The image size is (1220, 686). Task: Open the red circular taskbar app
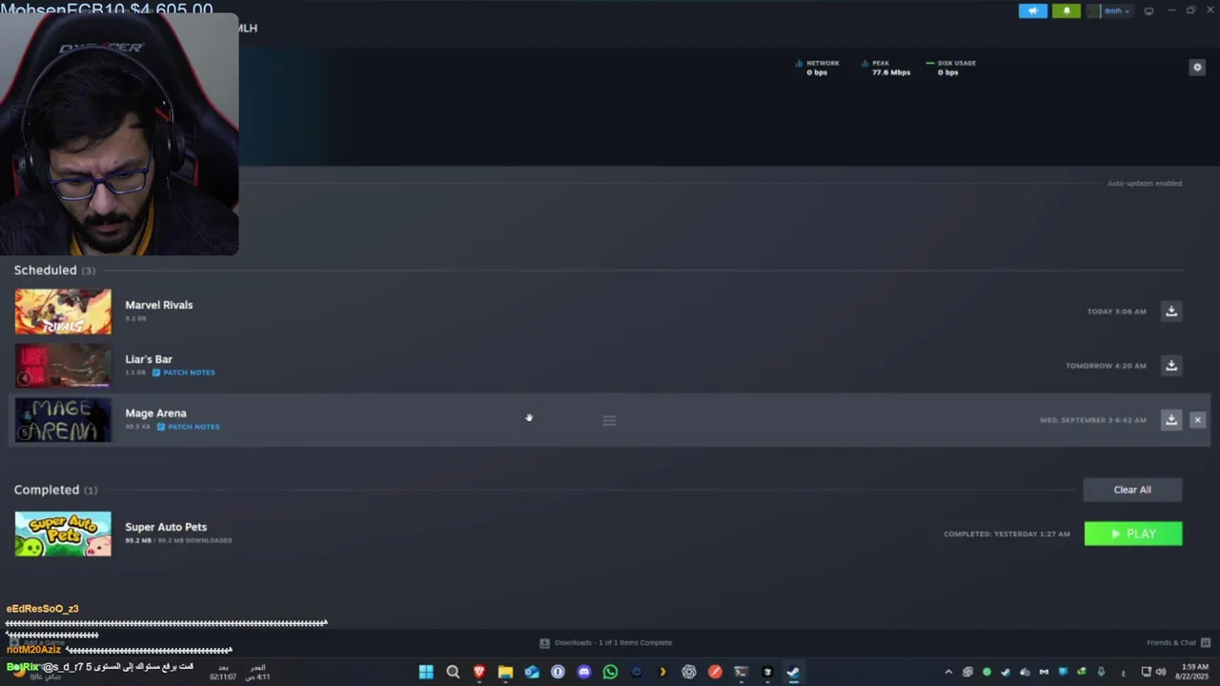715,672
